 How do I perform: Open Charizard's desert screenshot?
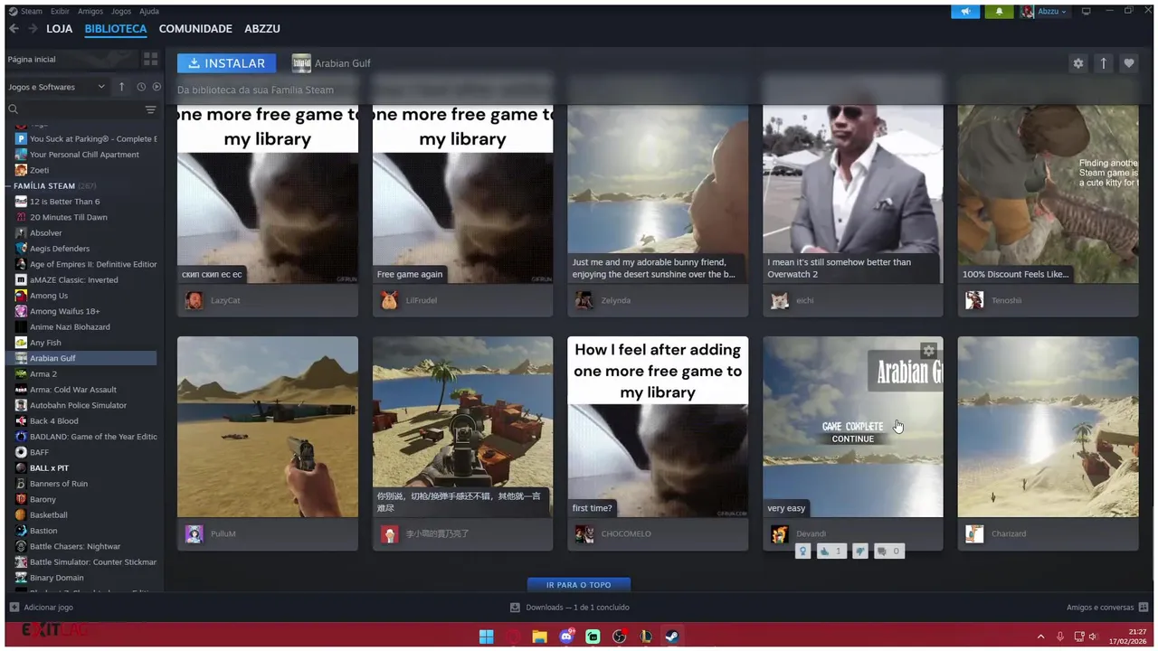[1049, 427]
